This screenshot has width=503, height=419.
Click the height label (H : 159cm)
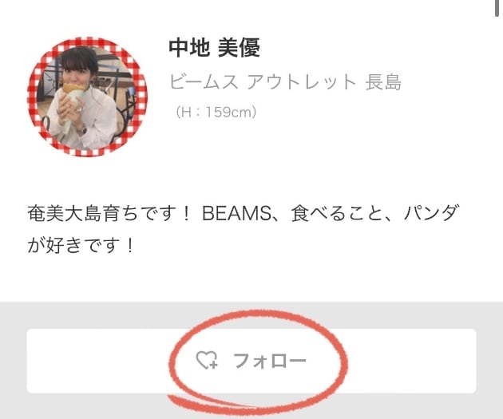[x=216, y=113]
